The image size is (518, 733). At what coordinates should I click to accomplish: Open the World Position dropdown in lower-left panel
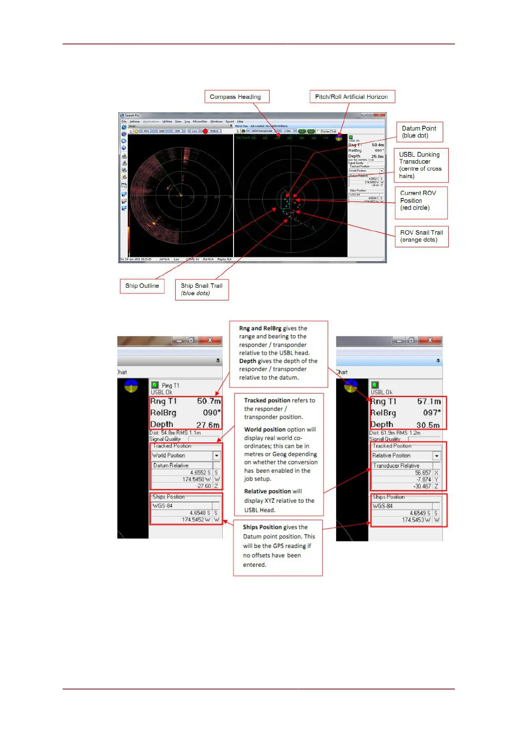pyautogui.click(x=216, y=455)
